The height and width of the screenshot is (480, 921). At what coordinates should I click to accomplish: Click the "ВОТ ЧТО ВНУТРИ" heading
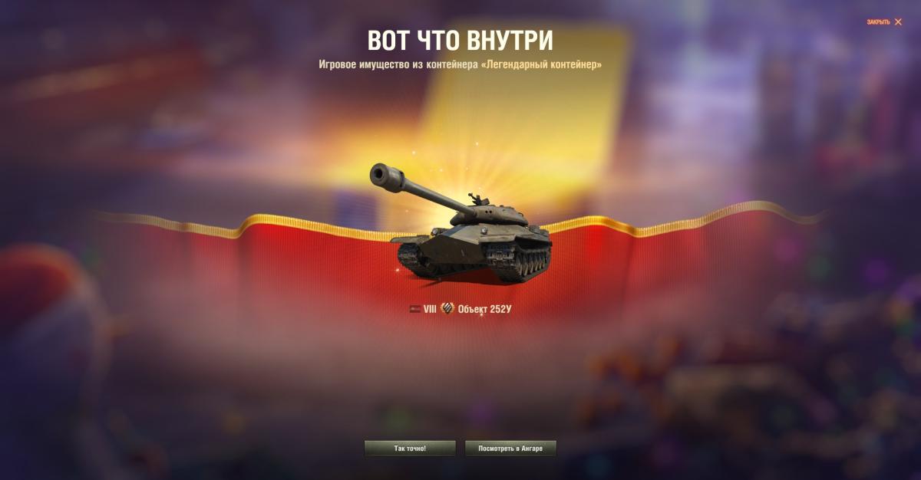460,40
